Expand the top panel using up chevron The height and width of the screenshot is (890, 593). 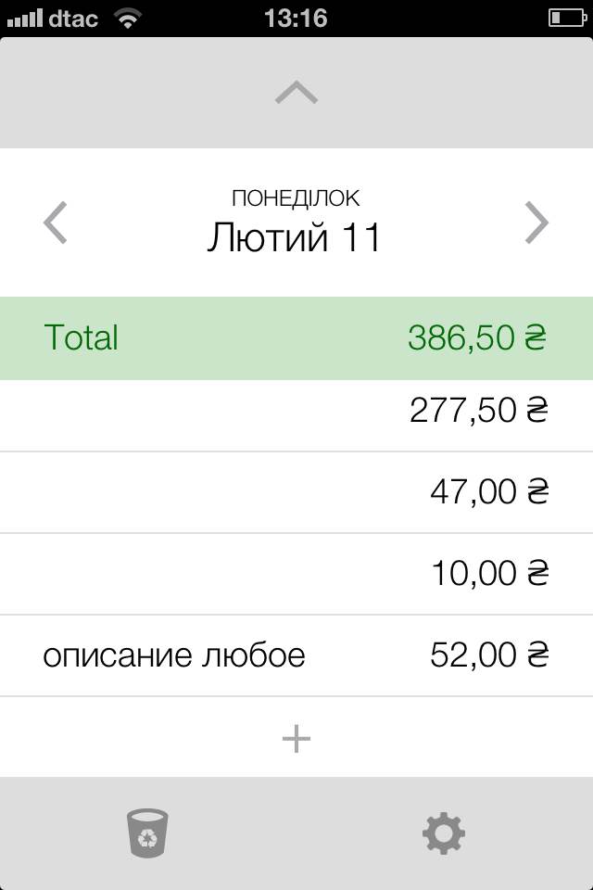point(296,93)
